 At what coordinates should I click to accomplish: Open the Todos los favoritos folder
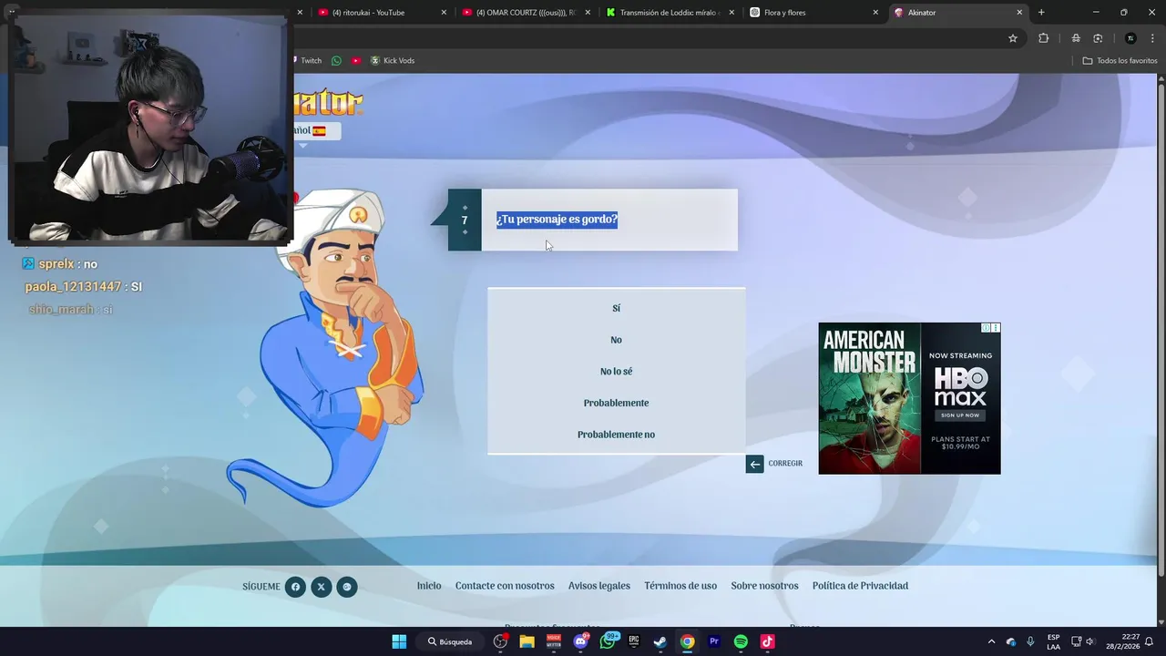[x=1120, y=61]
